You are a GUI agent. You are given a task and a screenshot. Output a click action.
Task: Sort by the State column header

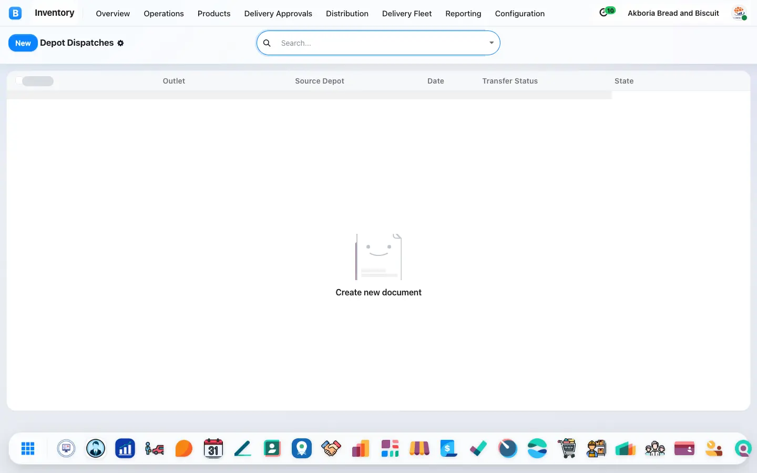click(x=624, y=81)
